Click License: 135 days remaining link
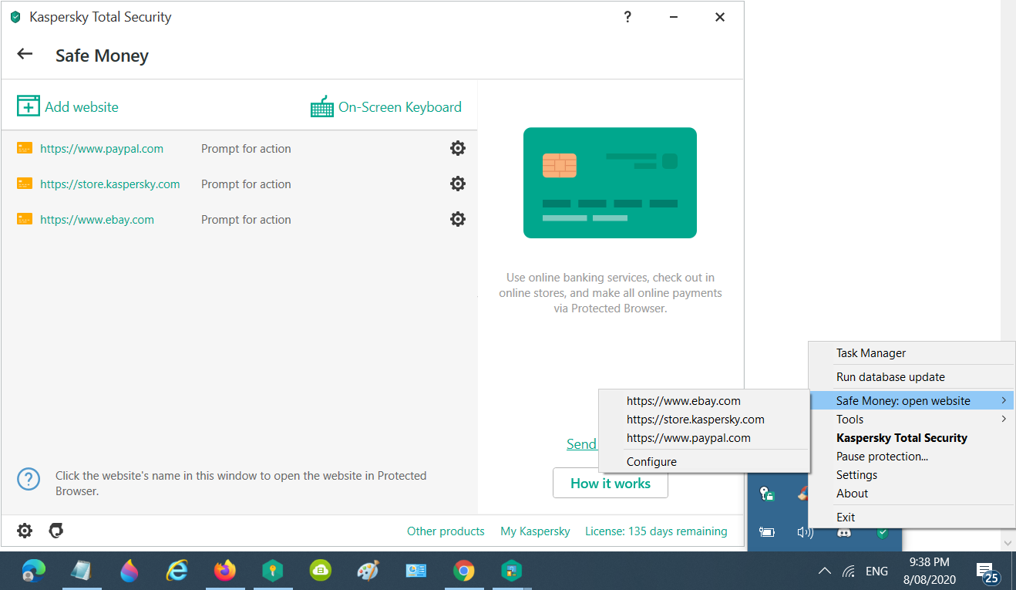1016x590 pixels. click(656, 531)
